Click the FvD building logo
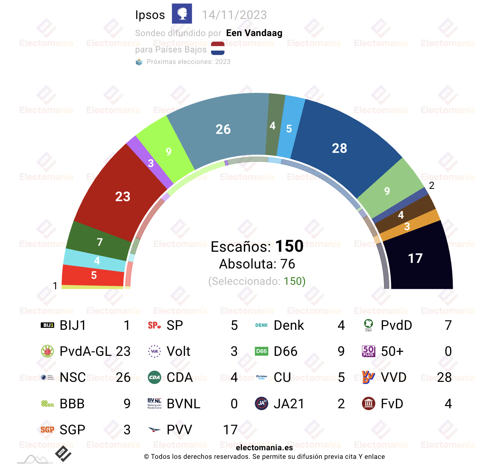Screen dimensions: 481x470 click(368, 403)
